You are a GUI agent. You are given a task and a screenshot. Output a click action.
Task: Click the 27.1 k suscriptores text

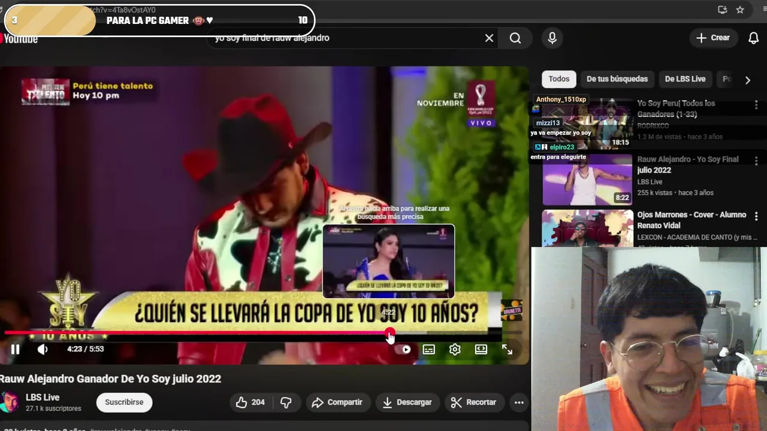pyautogui.click(x=53, y=409)
